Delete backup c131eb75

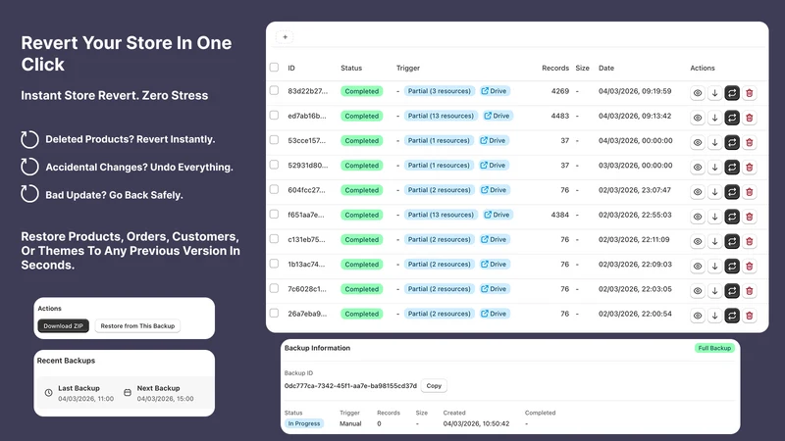coord(750,241)
